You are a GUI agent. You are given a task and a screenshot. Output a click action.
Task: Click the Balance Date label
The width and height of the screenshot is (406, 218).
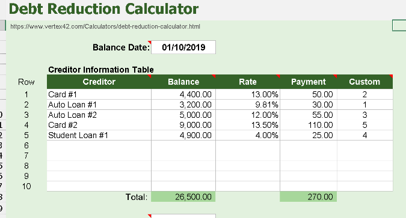[x=121, y=47]
